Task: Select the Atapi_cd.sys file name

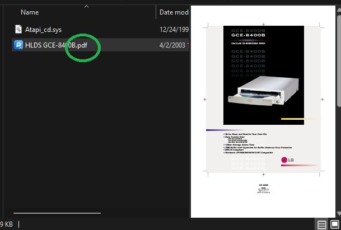Action: coord(43,30)
